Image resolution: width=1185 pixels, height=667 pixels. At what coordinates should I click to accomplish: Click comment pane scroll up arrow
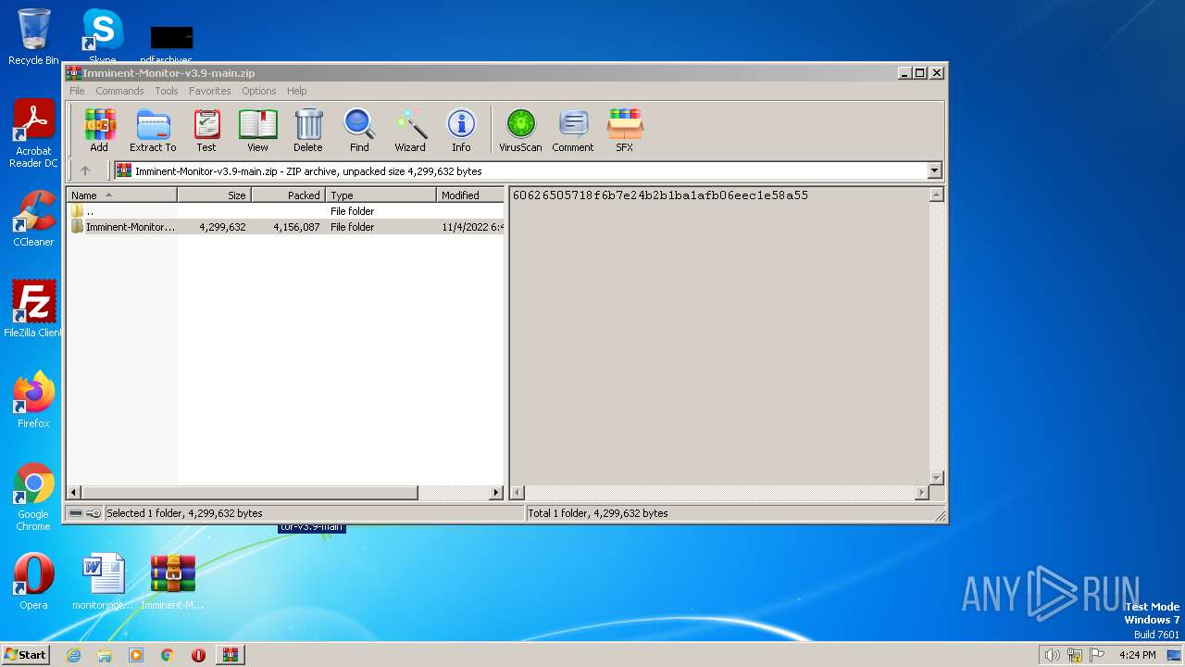coord(936,195)
